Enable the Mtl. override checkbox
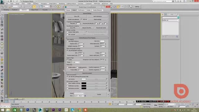 pos(67,35)
